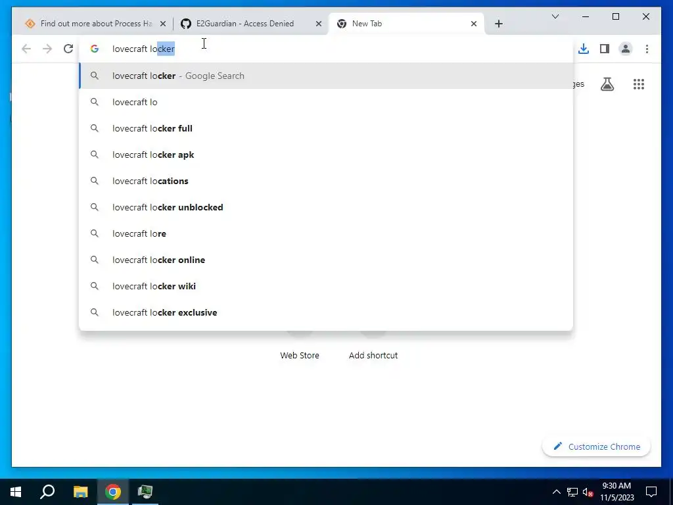This screenshot has width=673, height=505.
Task: Click the Process Hacker taskbar icon
Action: (x=145, y=492)
